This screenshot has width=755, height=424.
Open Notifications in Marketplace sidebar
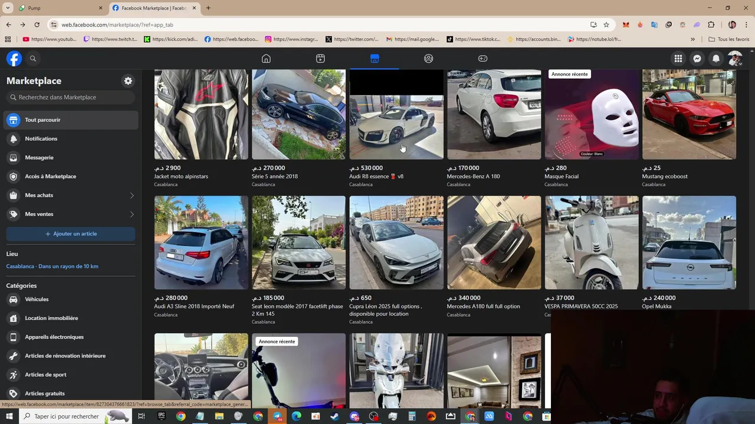pos(71,138)
